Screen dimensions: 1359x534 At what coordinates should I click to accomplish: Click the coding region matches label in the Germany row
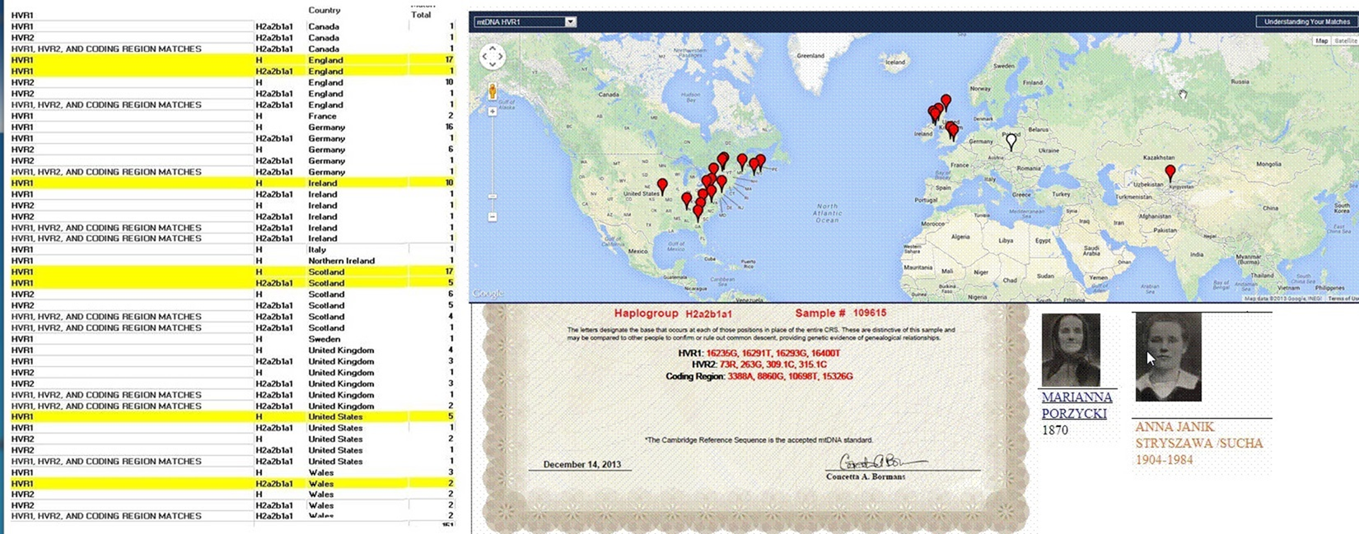click(x=106, y=172)
